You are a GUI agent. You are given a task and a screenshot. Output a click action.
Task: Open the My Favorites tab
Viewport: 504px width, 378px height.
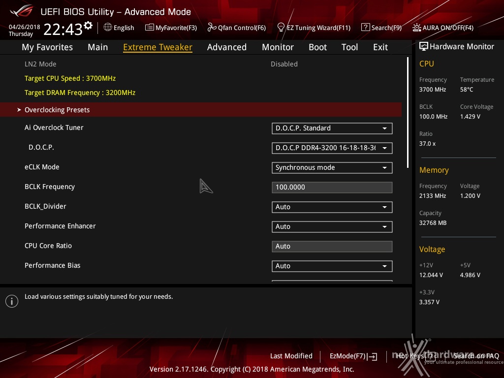[x=47, y=47]
